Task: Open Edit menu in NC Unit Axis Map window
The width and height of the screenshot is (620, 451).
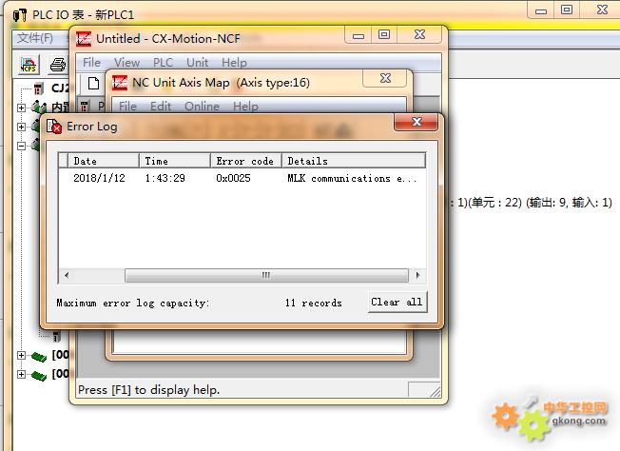Action: click(x=161, y=107)
